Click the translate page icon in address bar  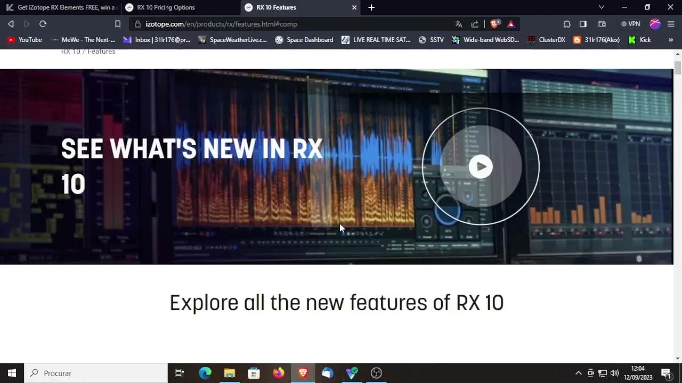click(x=459, y=23)
